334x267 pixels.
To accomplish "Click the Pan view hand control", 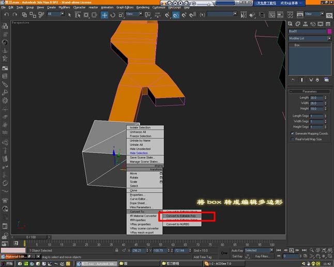I will pyautogui.click(x=318, y=256).
